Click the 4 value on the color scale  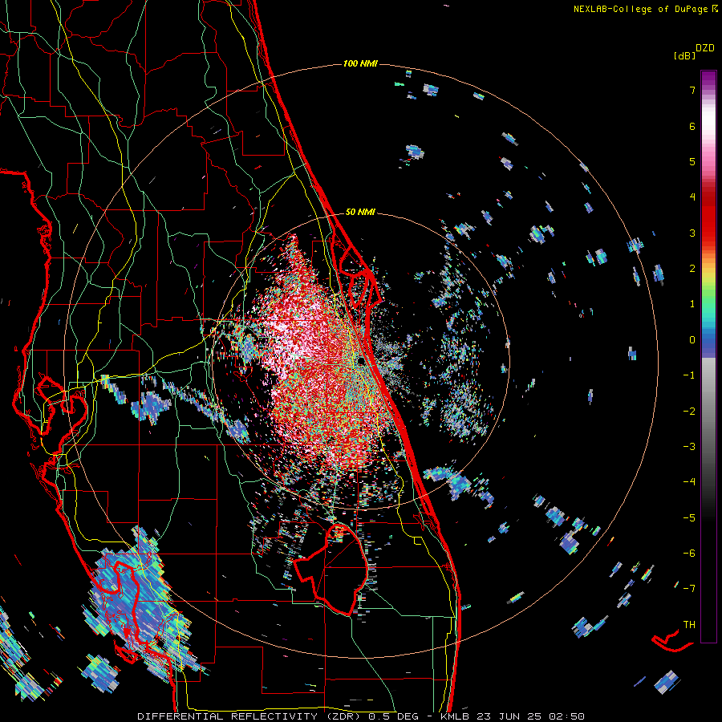(x=692, y=197)
